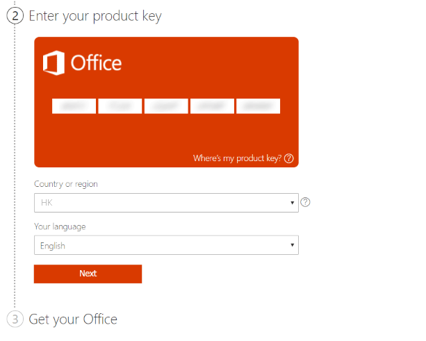Image resolution: width=426 pixels, height=341 pixels.
Task: Click the arrow on the HK dropdown
Action: (x=293, y=203)
